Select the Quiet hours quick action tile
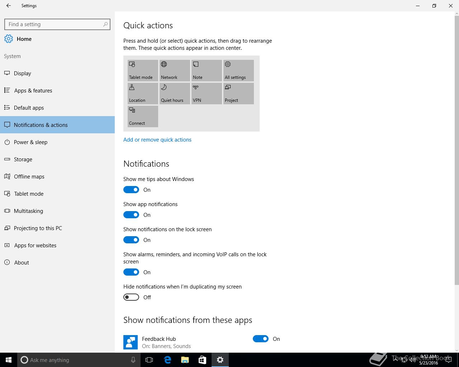 click(x=175, y=94)
